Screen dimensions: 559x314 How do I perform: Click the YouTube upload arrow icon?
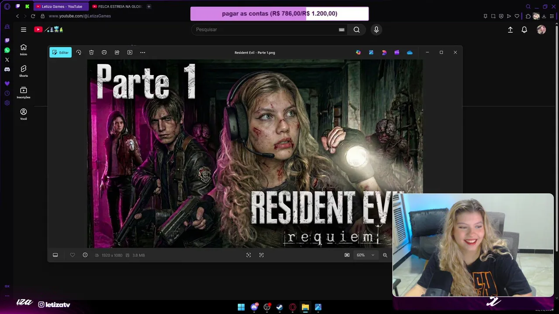(510, 30)
